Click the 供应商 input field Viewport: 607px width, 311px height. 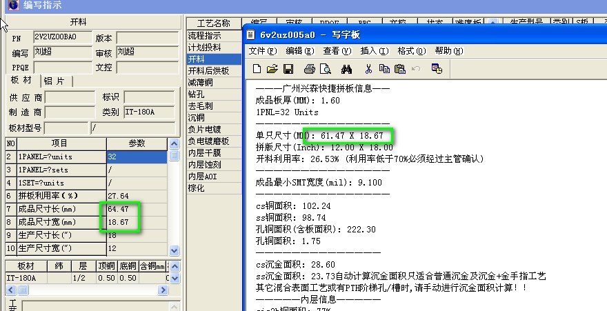point(70,97)
